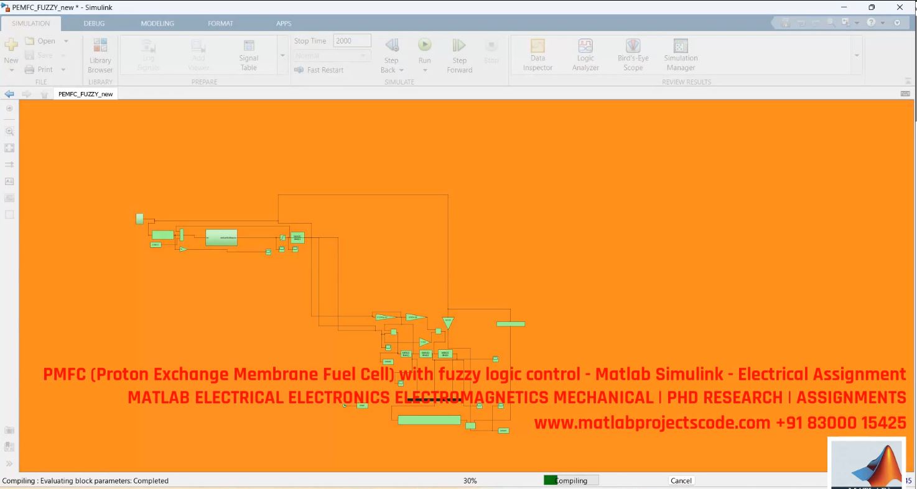Image resolution: width=917 pixels, height=489 pixels.
Task: Click the Help question-mark icon
Action: pos(870,22)
